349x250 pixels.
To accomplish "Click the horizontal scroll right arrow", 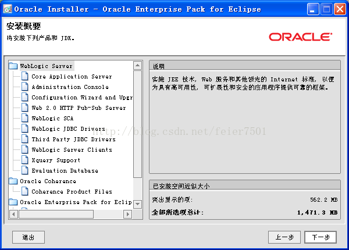I will coord(127,214).
